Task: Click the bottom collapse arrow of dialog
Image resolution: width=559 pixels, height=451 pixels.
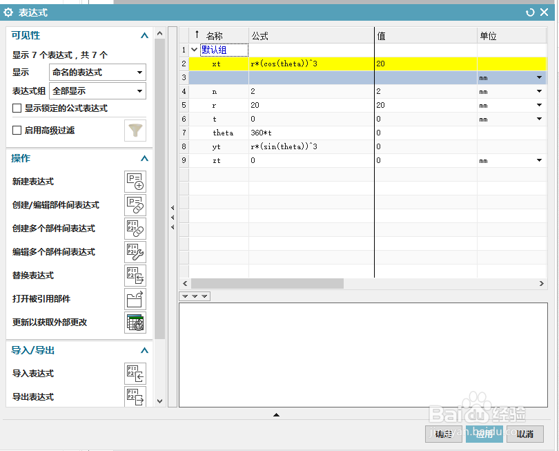Action: click(x=276, y=414)
